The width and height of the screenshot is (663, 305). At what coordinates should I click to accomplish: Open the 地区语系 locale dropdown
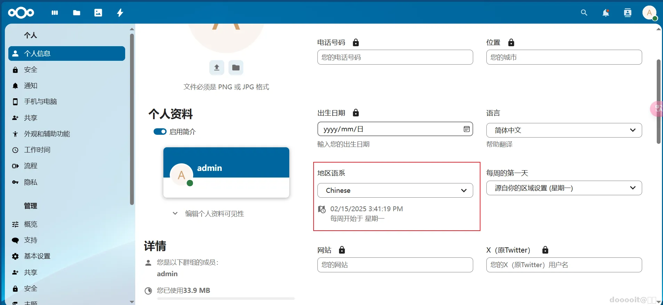pos(395,190)
